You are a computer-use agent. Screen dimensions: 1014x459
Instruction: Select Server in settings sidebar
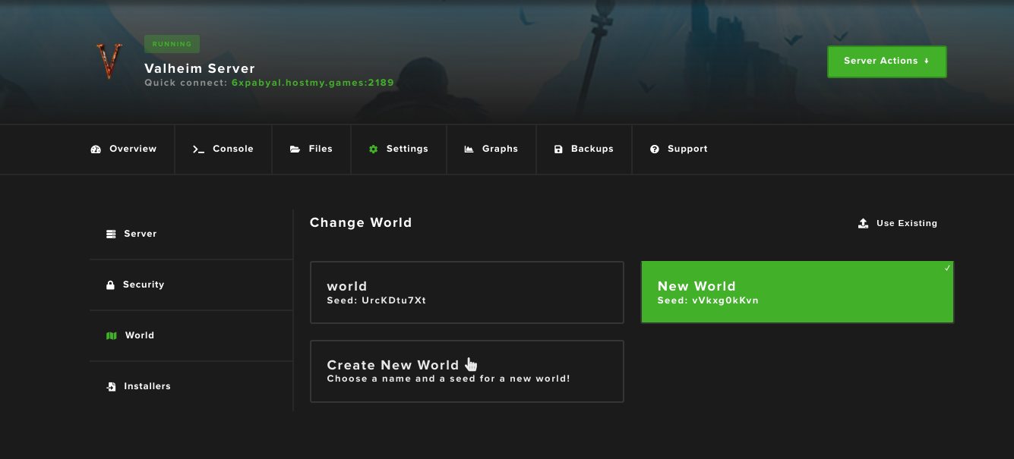click(x=191, y=234)
